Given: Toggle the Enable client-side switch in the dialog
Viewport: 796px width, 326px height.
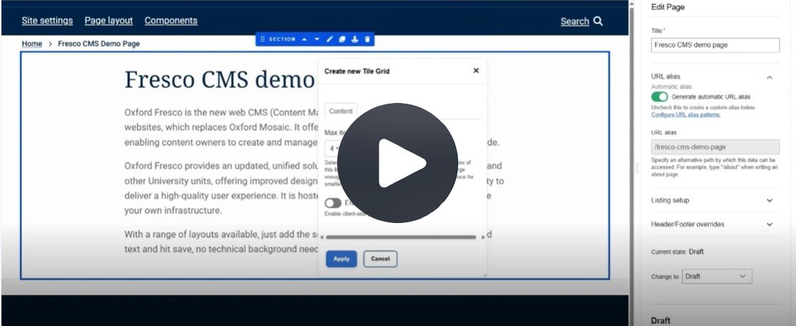Looking at the screenshot, I should coord(333,203).
